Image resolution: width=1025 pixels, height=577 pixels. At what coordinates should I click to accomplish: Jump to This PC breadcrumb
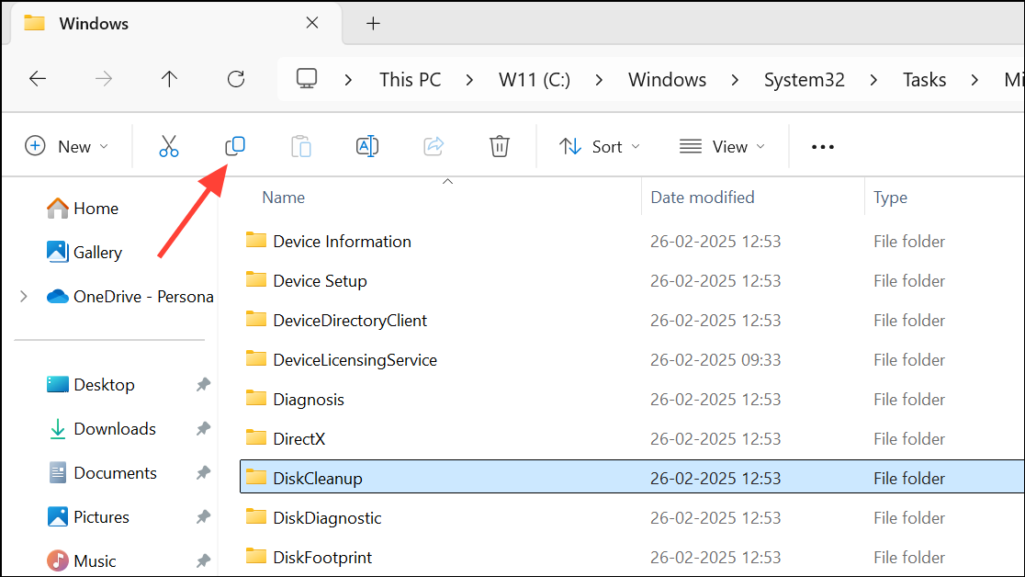pos(410,80)
